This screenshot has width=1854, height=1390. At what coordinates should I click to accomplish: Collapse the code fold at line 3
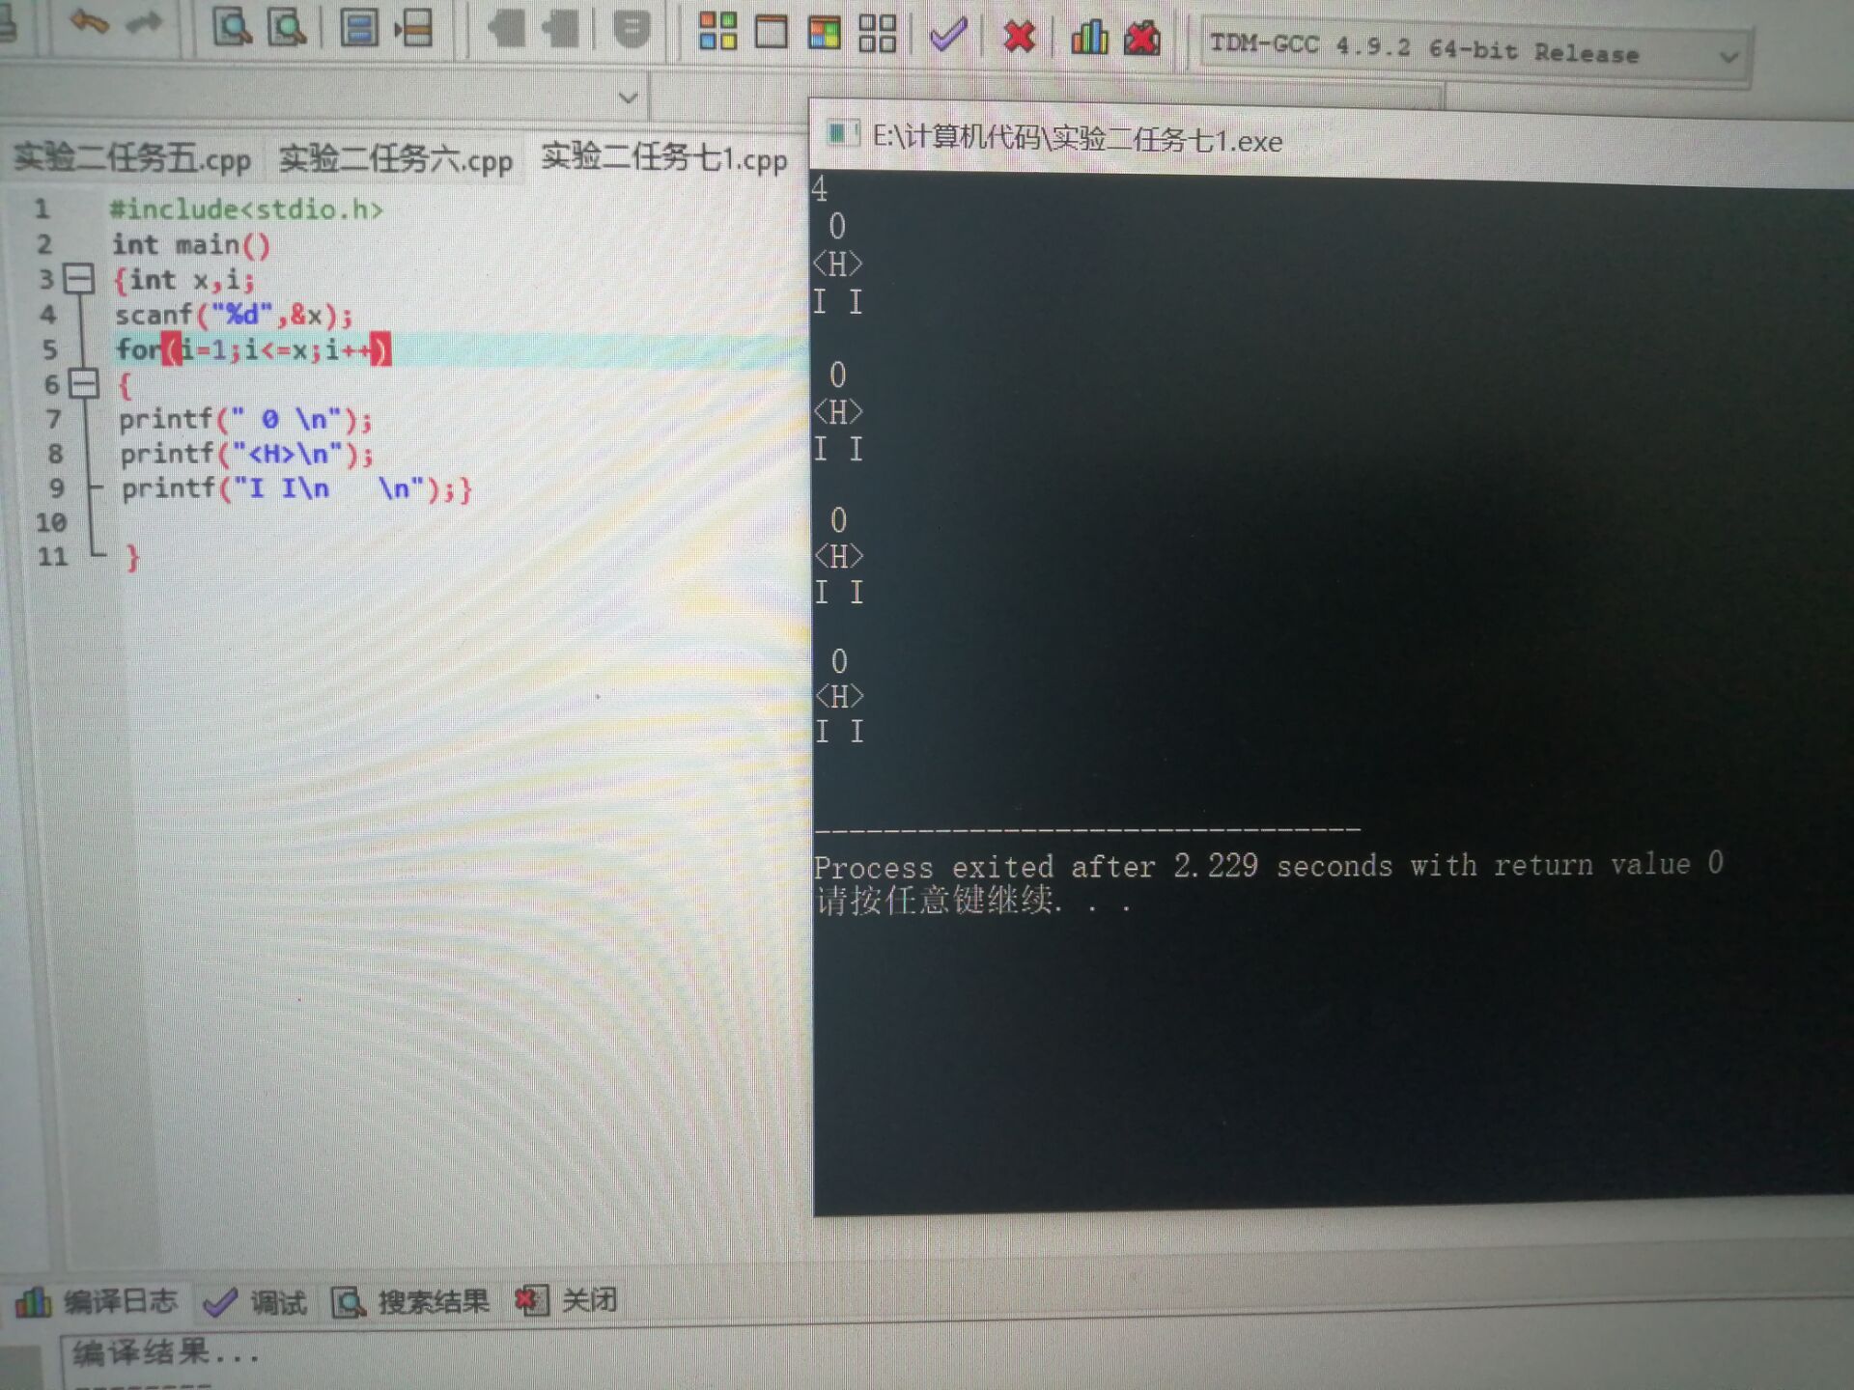pos(79,279)
